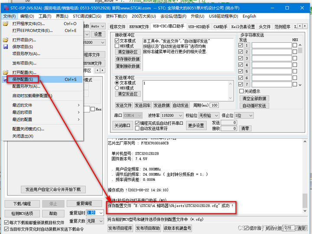
Task: Switch to the EEPROM文件 tab
Action: pyautogui.click(x=139, y=27)
